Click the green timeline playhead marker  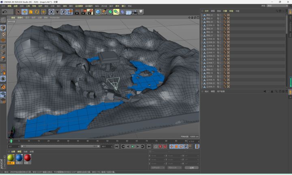click(11, 141)
